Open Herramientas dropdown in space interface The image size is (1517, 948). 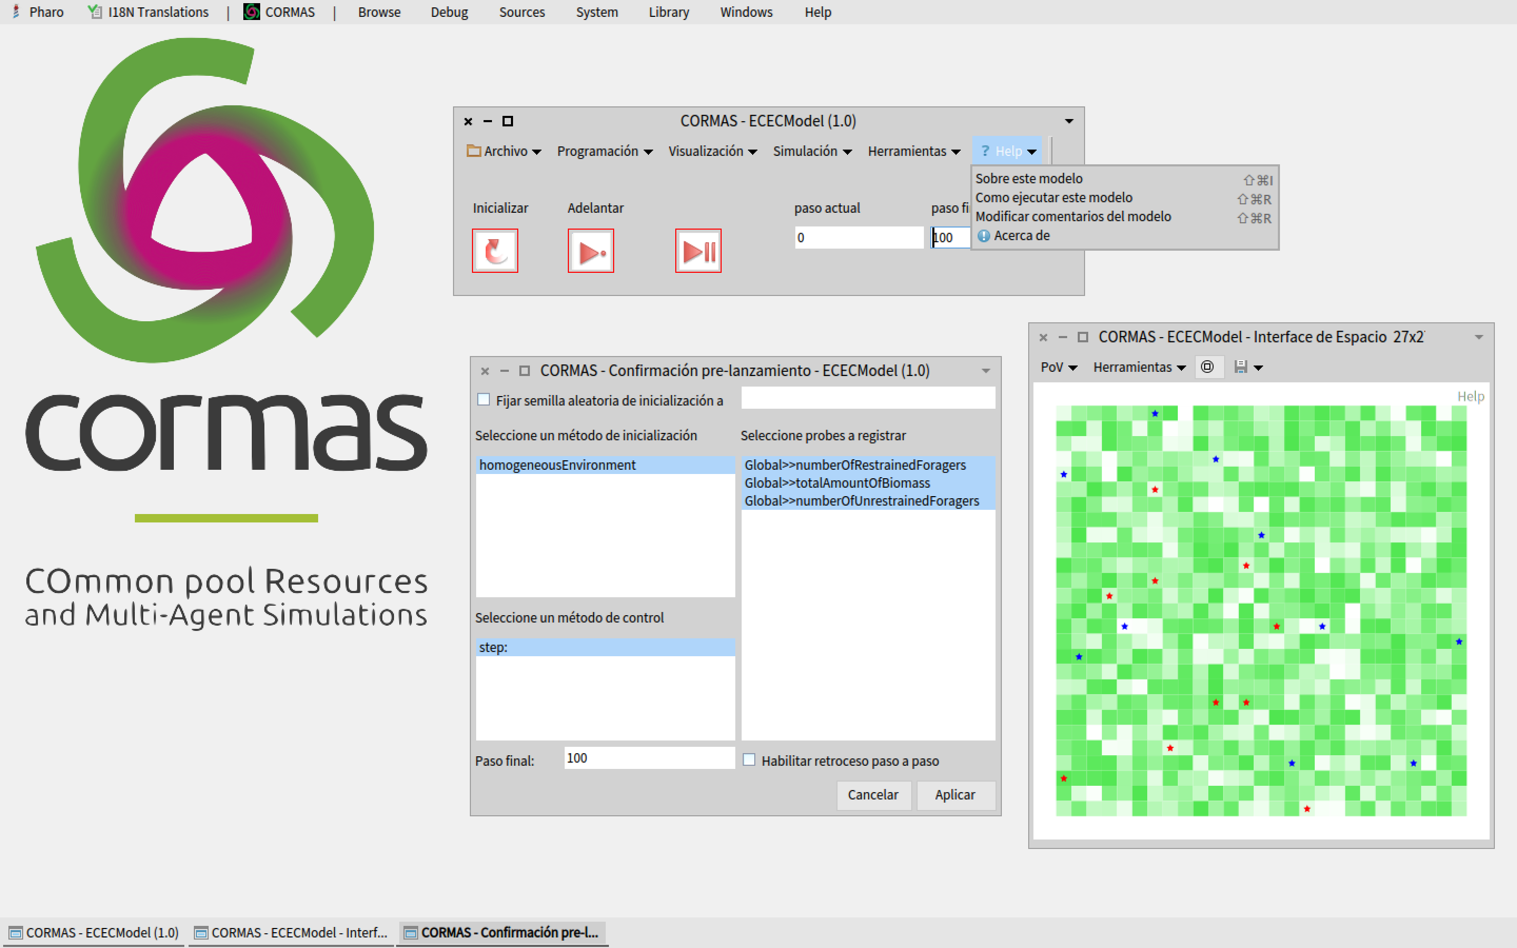[x=1139, y=368]
